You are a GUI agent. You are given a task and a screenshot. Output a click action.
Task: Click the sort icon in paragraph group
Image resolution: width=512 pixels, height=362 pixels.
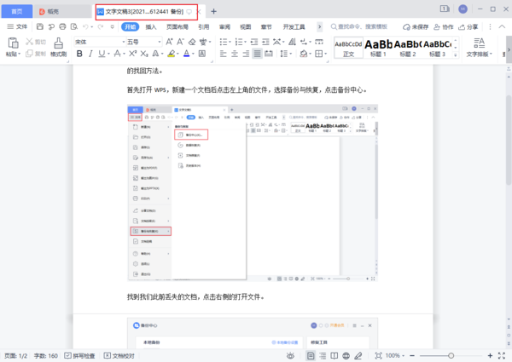click(292, 42)
